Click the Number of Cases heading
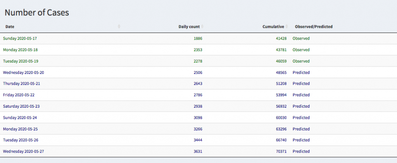The width and height of the screenshot is (397, 163). [37, 12]
